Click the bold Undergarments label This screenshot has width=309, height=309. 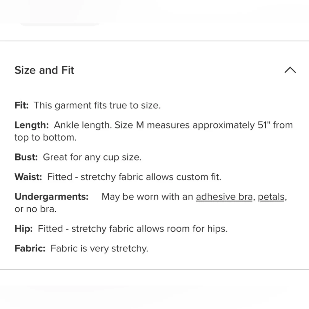tap(51, 197)
